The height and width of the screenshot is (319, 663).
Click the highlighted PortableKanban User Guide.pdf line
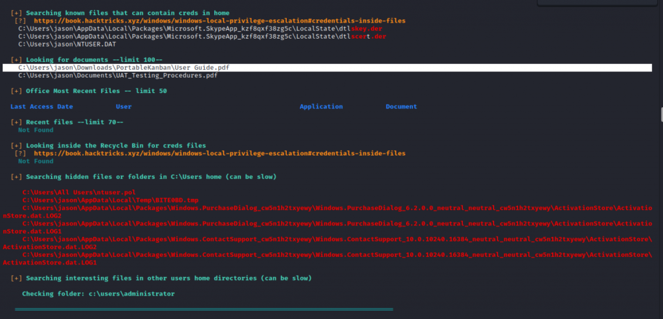(124, 68)
